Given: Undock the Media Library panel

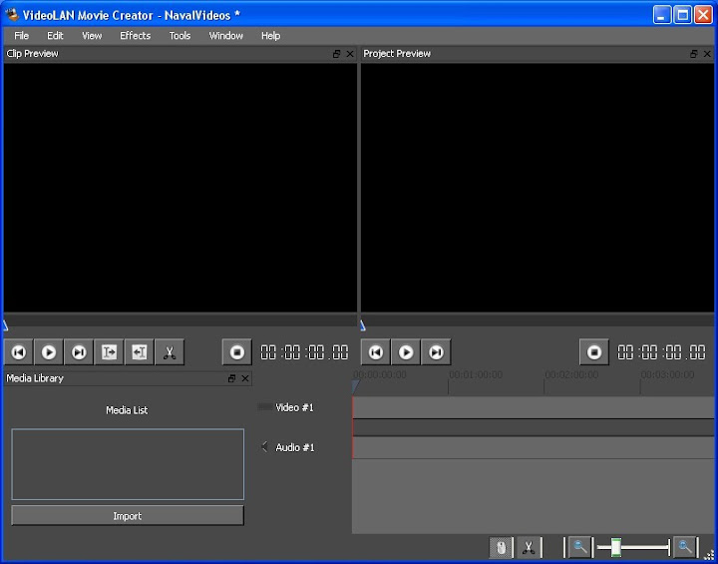Looking at the screenshot, I should coord(232,379).
